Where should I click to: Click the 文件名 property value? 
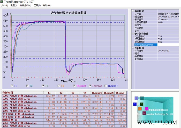tap(168, 14)
